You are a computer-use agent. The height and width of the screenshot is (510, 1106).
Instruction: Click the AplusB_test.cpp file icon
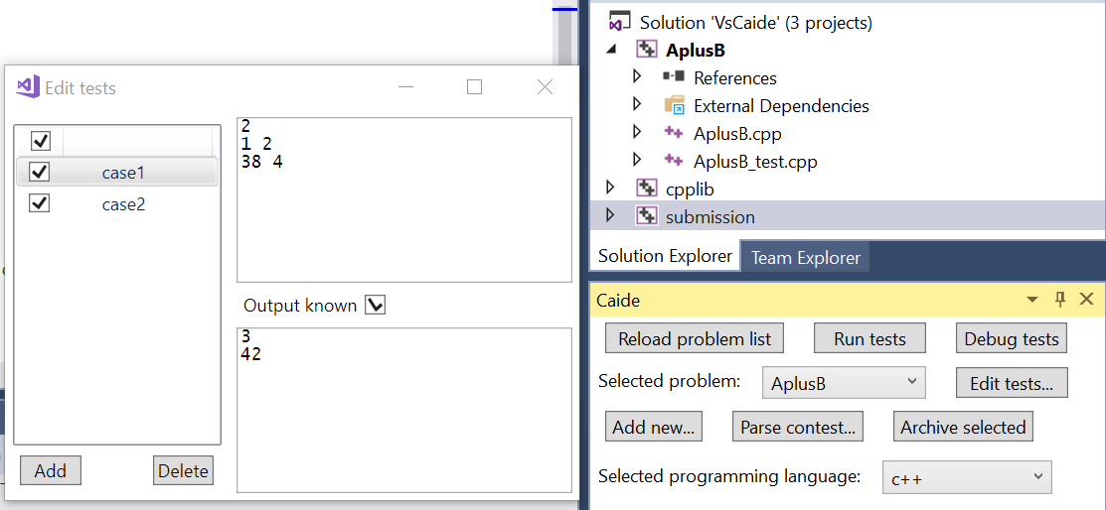[675, 161]
